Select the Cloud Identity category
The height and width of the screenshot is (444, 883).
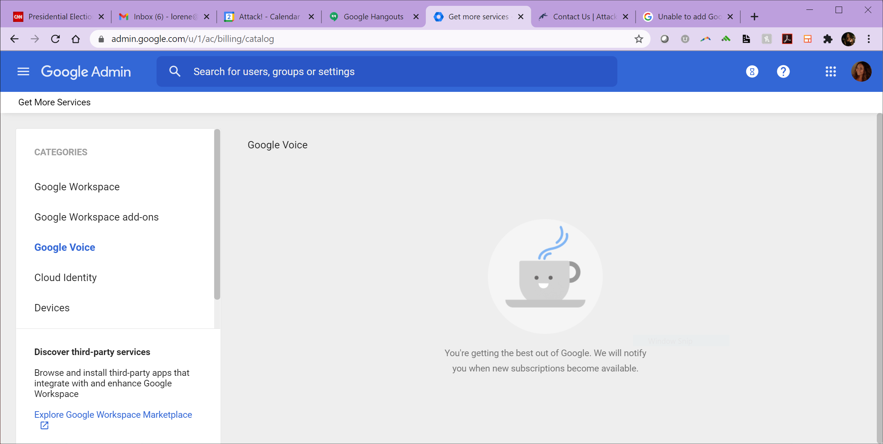pyautogui.click(x=65, y=277)
